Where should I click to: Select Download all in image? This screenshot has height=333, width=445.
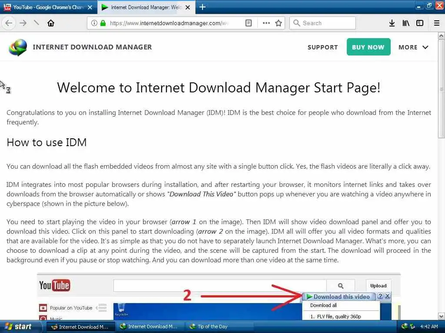(x=323, y=305)
